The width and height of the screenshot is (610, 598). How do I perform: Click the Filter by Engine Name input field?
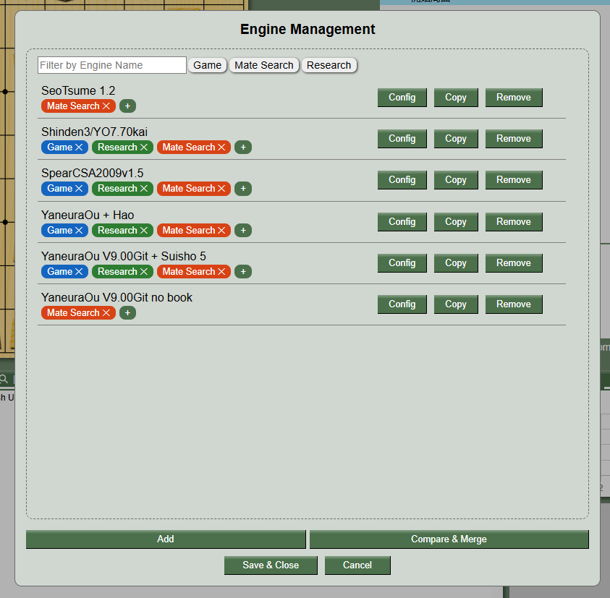(x=111, y=65)
